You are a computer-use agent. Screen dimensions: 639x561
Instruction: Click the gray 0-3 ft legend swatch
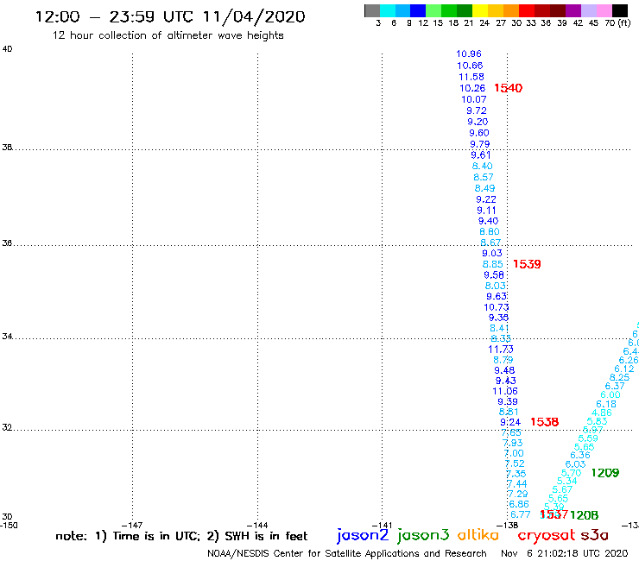372,10
